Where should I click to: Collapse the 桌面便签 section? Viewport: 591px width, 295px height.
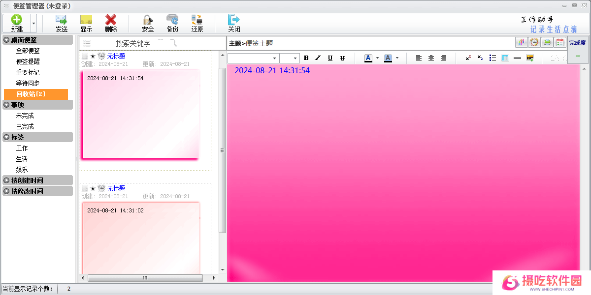pyautogui.click(x=6, y=40)
